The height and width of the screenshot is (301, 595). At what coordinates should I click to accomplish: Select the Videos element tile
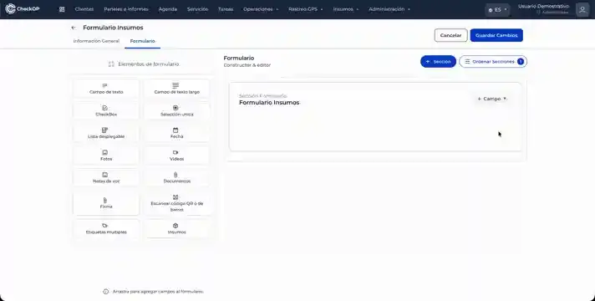[177, 156]
